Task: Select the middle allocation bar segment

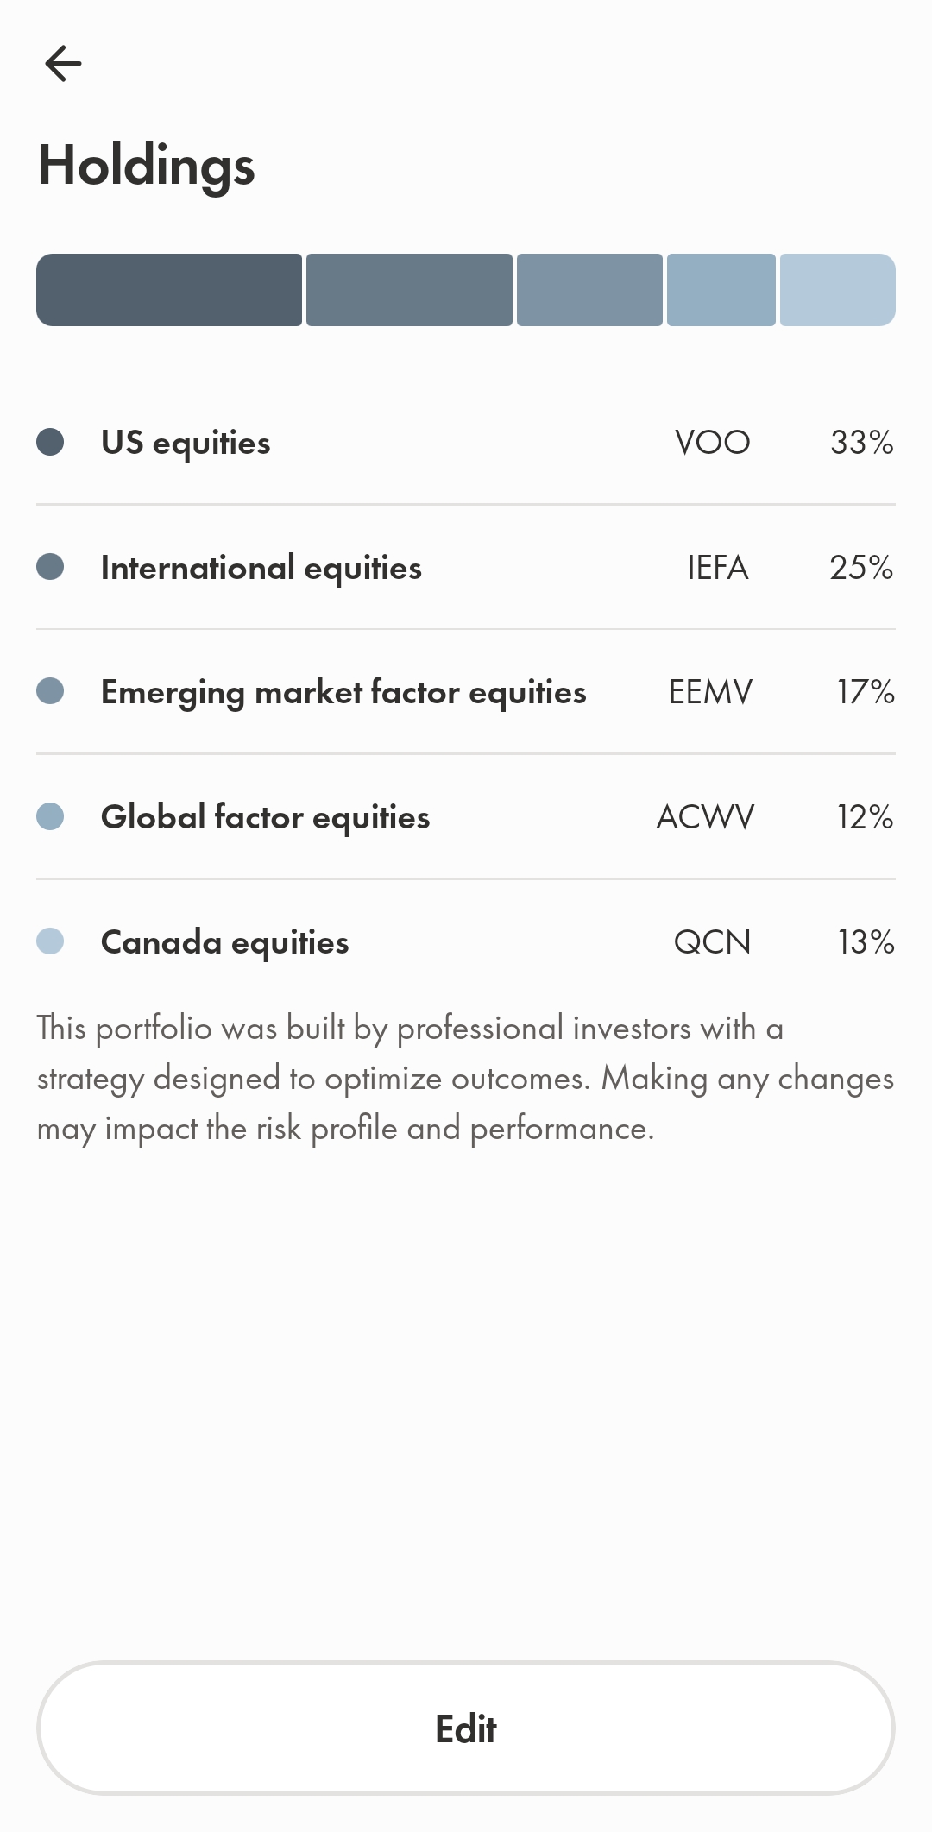Action: point(589,290)
